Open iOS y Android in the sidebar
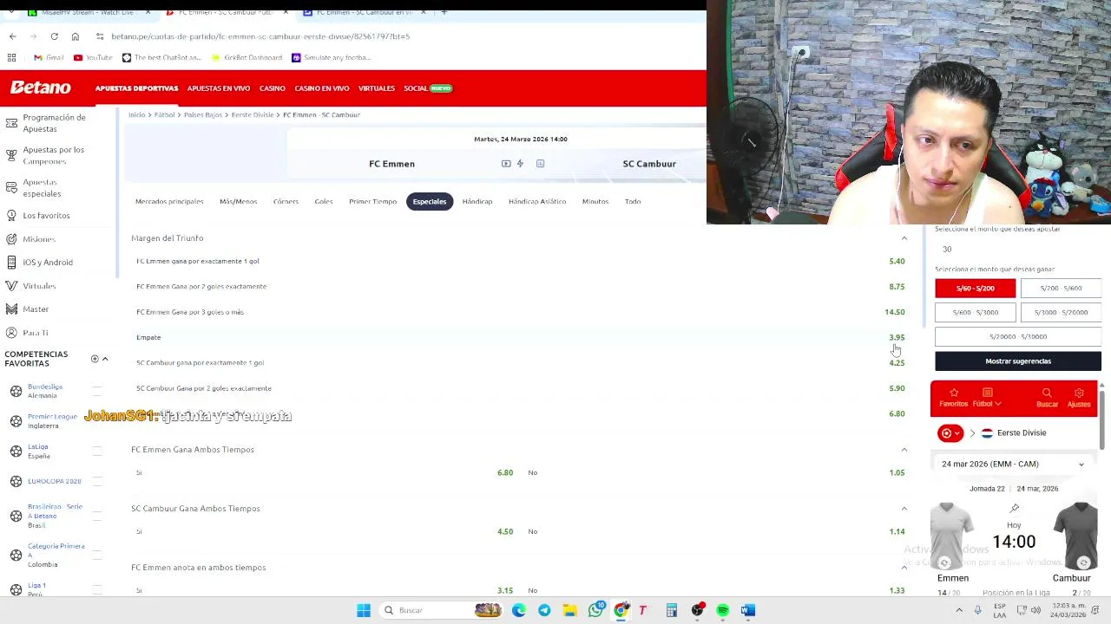This screenshot has width=1111, height=624. point(48,262)
